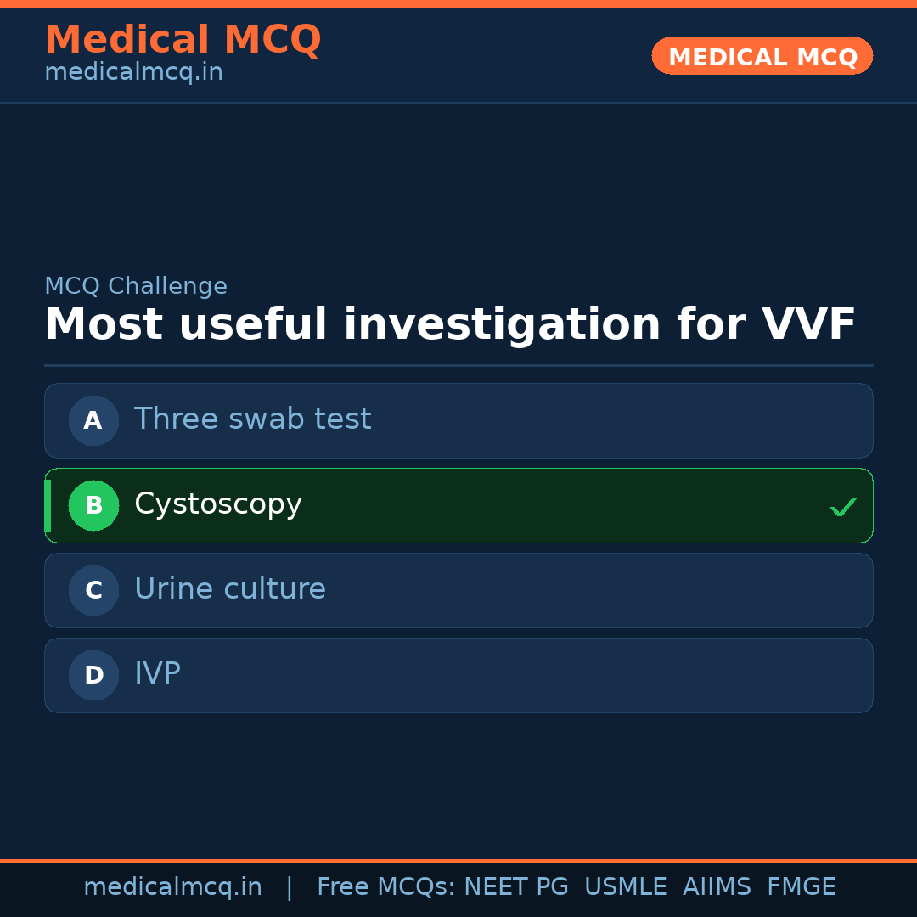Select the "Three swab test" answer text
The height and width of the screenshot is (917, 917).
[252, 419]
